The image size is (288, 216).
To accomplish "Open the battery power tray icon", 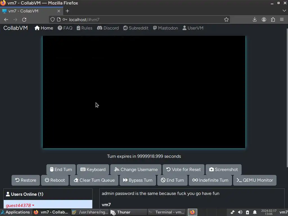I will pyautogui.click(x=247, y=212).
